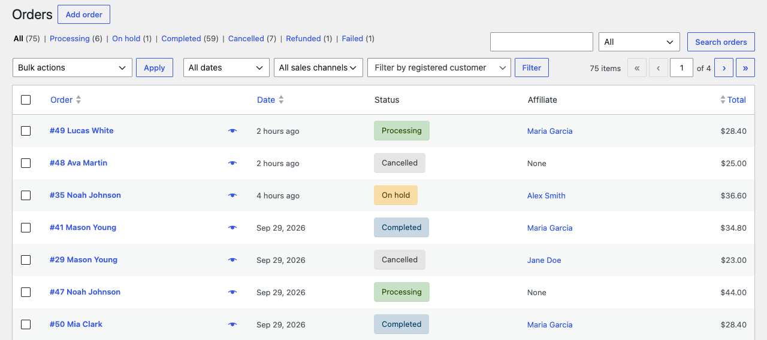767x340 pixels.
Task: Expand the All sales channels dropdown
Action: [318, 68]
